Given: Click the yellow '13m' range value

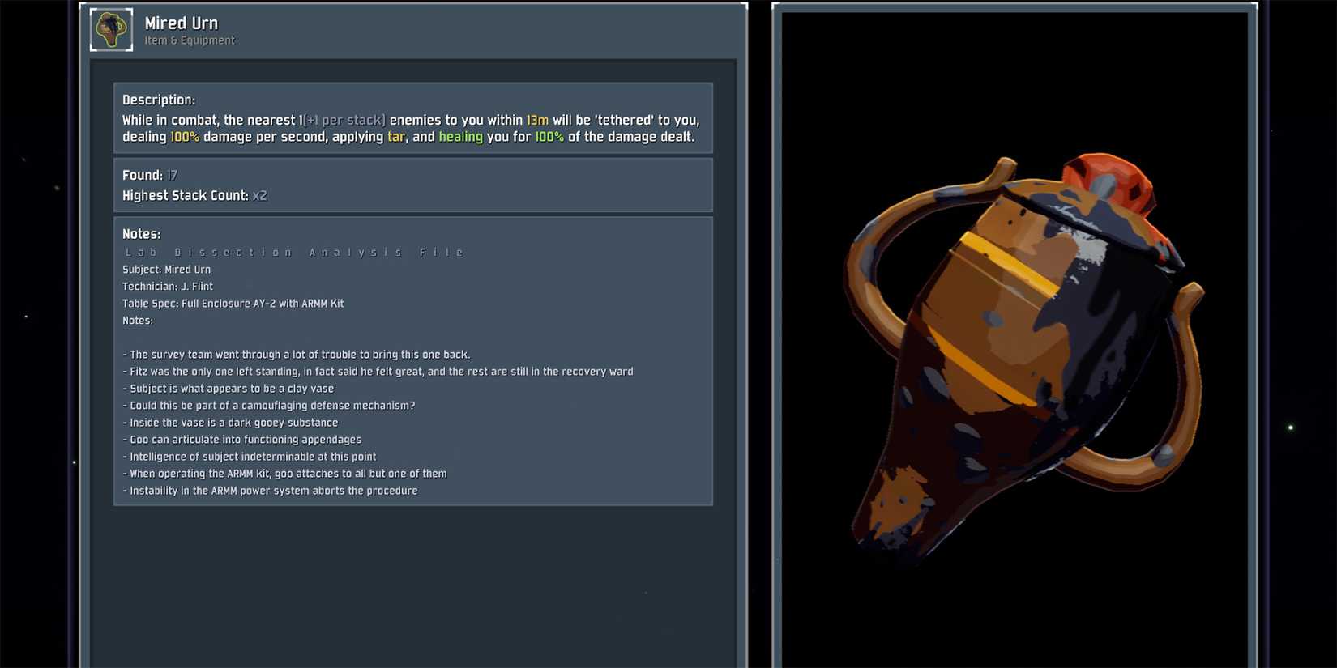Looking at the screenshot, I should [x=537, y=120].
